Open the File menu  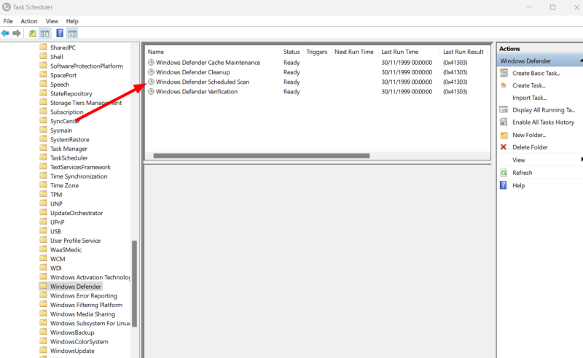8,21
